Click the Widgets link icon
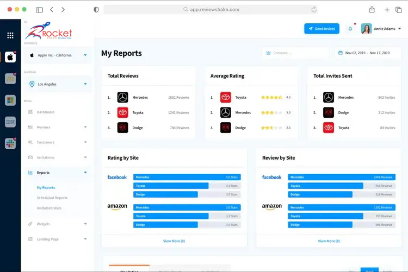This screenshot has width=408, height=272. pos(30,224)
